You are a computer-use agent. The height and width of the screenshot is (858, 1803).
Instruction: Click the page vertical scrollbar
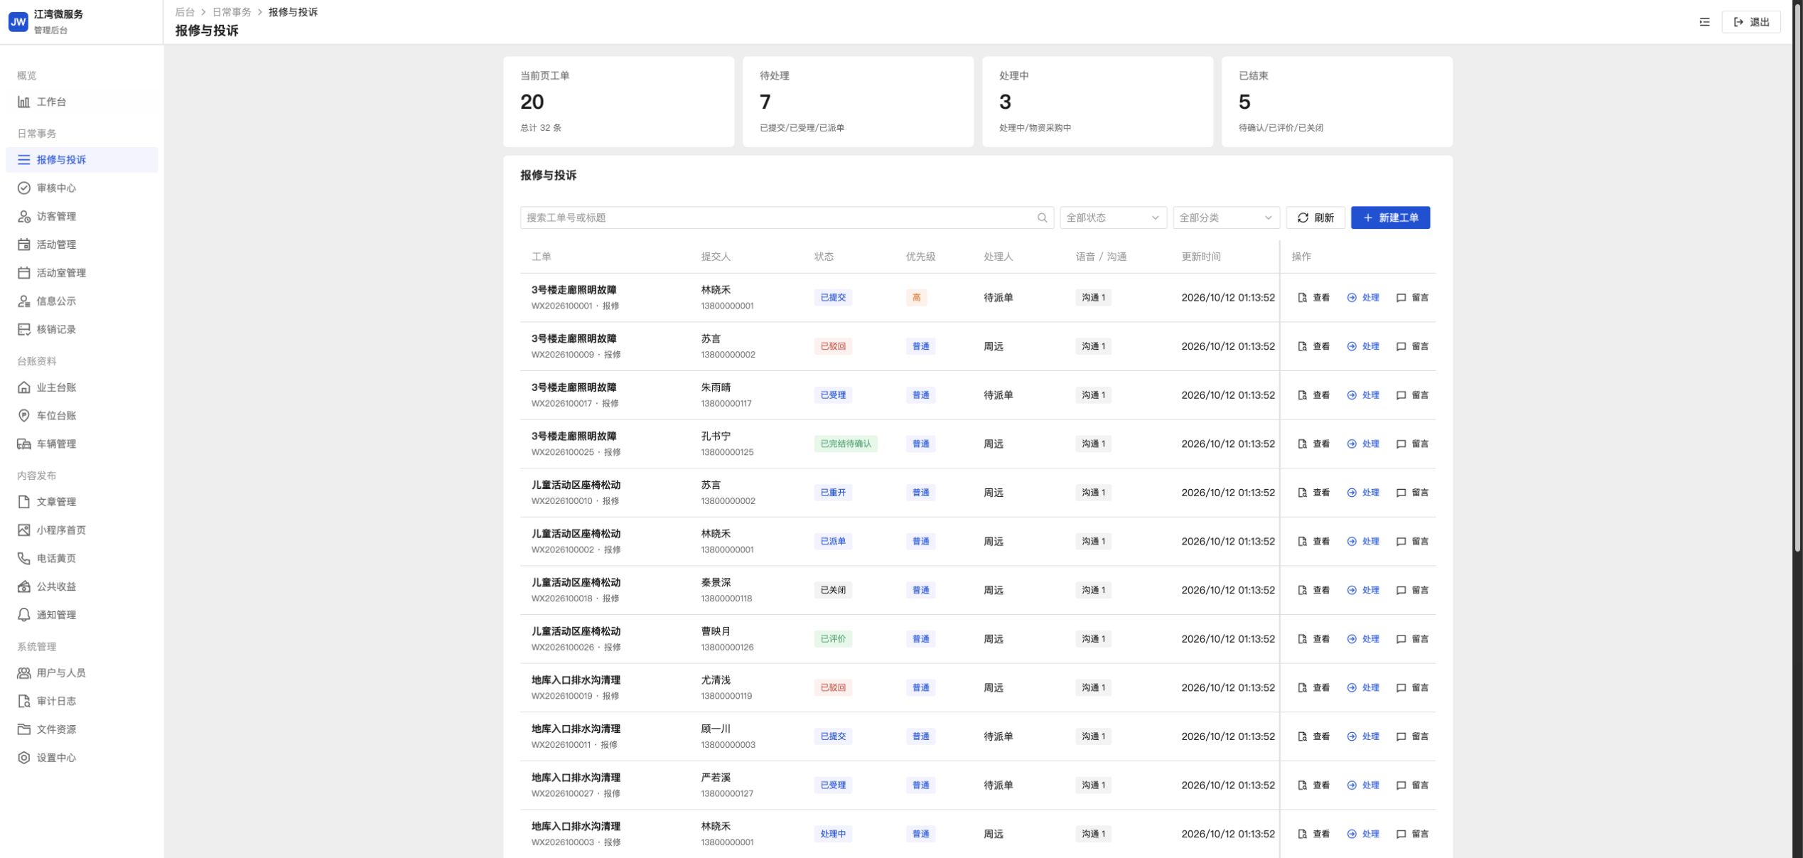tap(1797, 277)
